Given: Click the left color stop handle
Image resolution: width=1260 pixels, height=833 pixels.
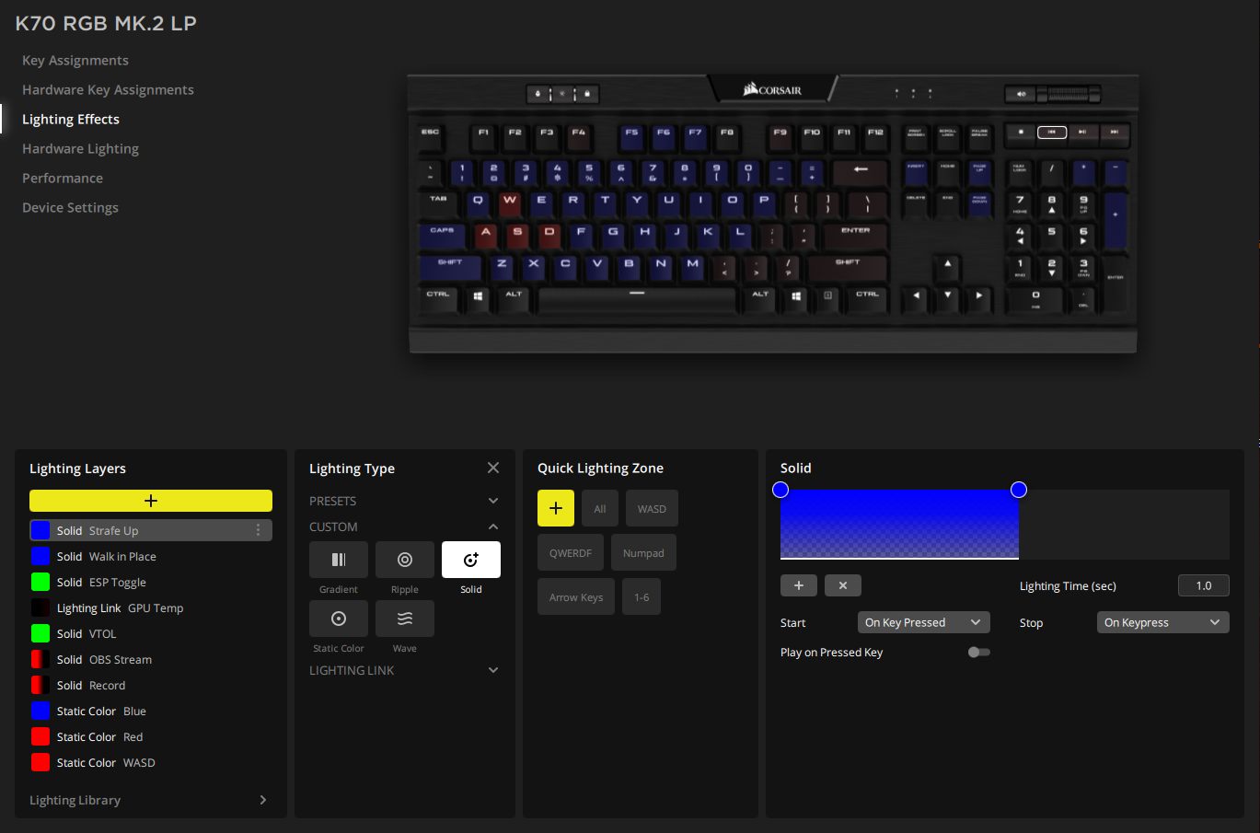Looking at the screenshot, I should coord(780,490).
